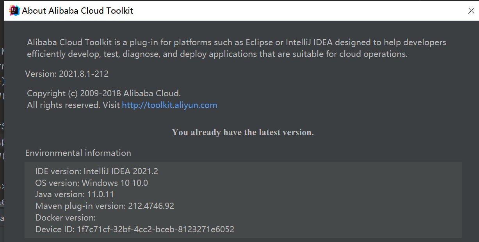
Task: Select the OS version Windows 10 entry
Action: tap(91, 182)
